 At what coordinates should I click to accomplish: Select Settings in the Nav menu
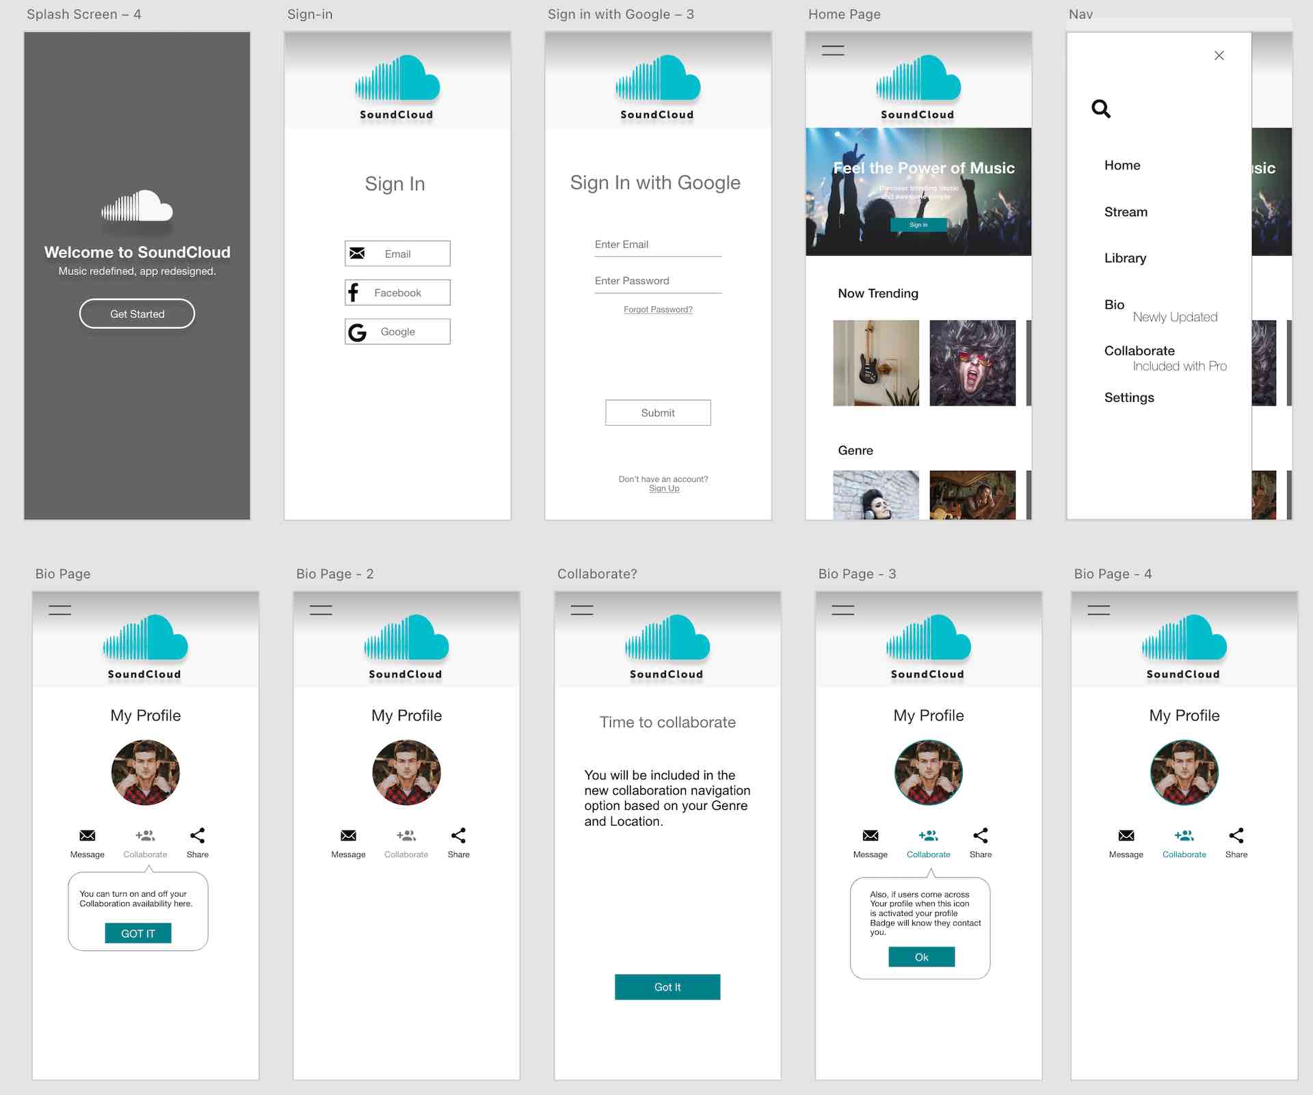[1129, 398]
